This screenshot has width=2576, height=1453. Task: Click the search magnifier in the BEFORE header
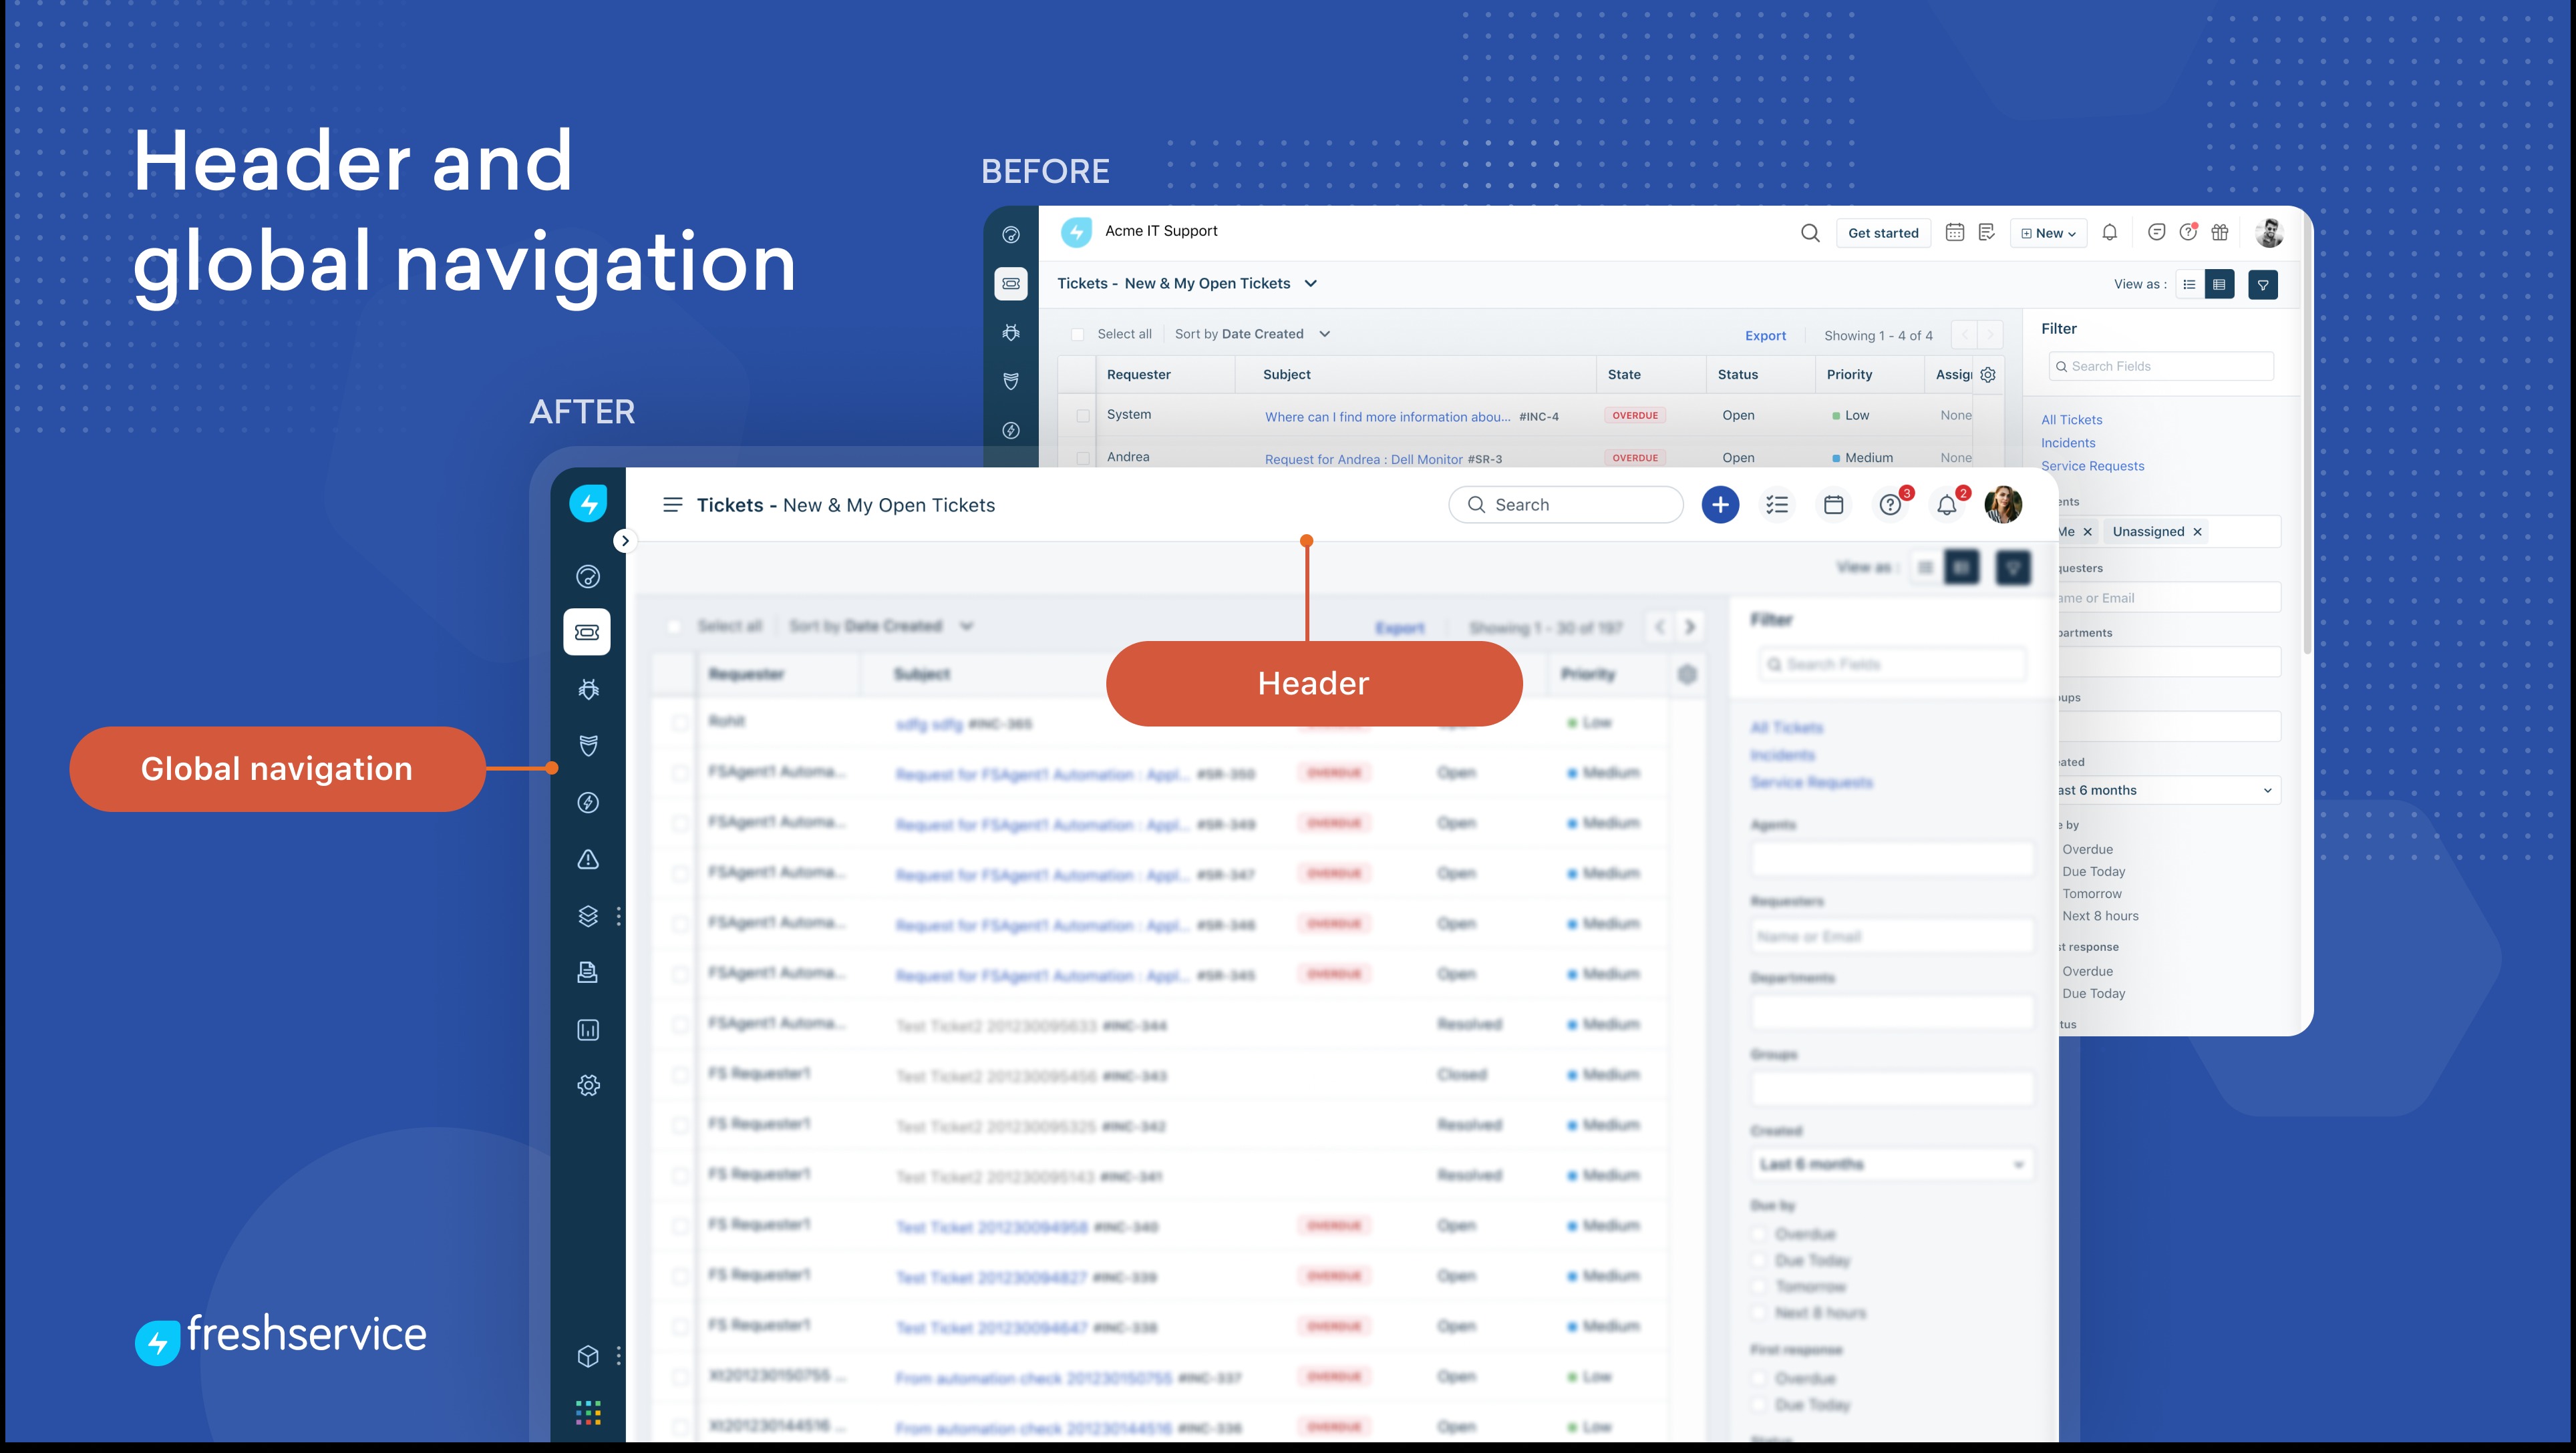point(1810,233)
